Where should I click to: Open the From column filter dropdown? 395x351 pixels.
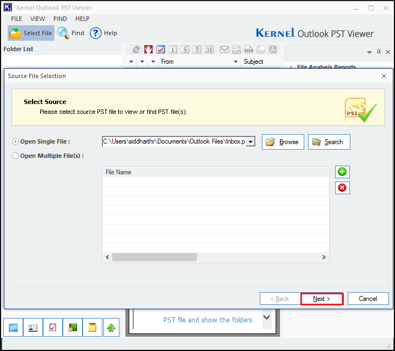point(235,62)
